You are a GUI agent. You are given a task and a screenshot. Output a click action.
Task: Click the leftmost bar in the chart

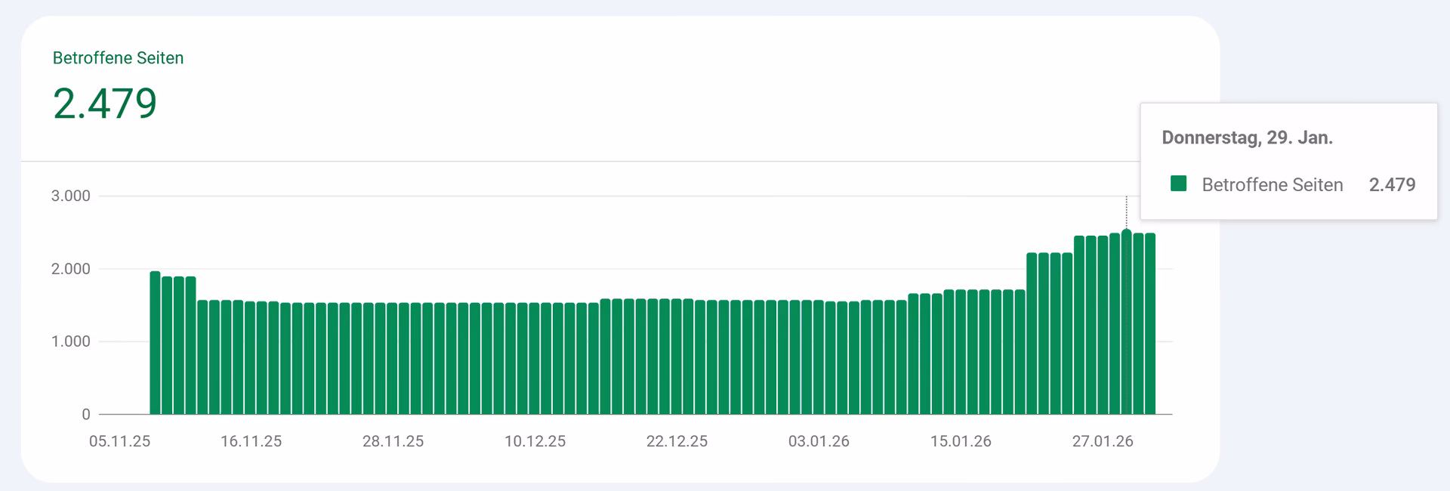click(155, 344)
